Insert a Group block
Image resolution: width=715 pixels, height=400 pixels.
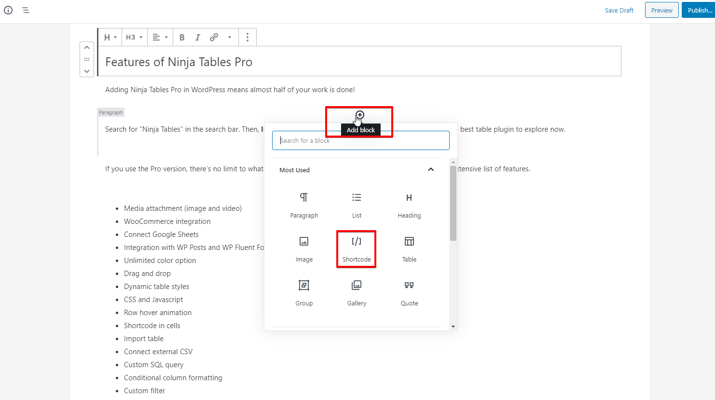pos(304,293)
